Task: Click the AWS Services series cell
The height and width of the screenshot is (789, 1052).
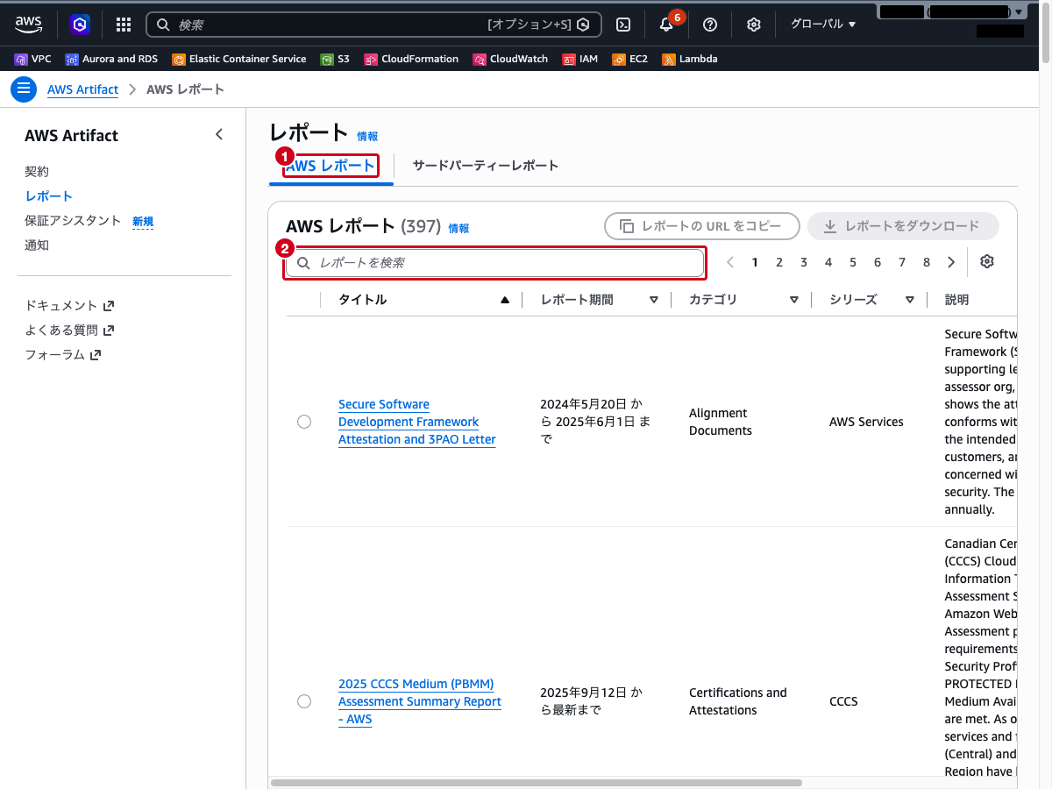Action: [x=866, y=422]
